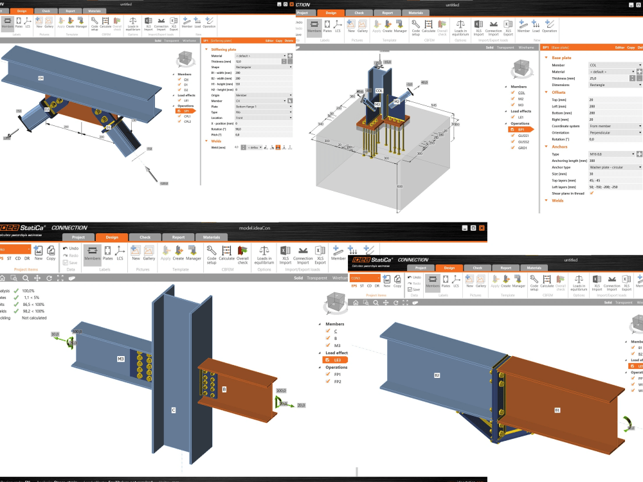Click the zoom magnifier icon in model.ideaCon window
This screenshot has height=482, width=643.
(x=26, y=278)
